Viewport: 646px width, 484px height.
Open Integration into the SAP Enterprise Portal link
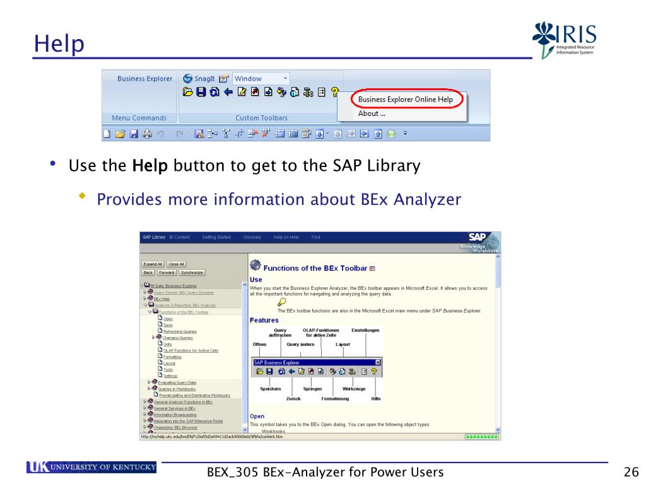pos(188,421)
